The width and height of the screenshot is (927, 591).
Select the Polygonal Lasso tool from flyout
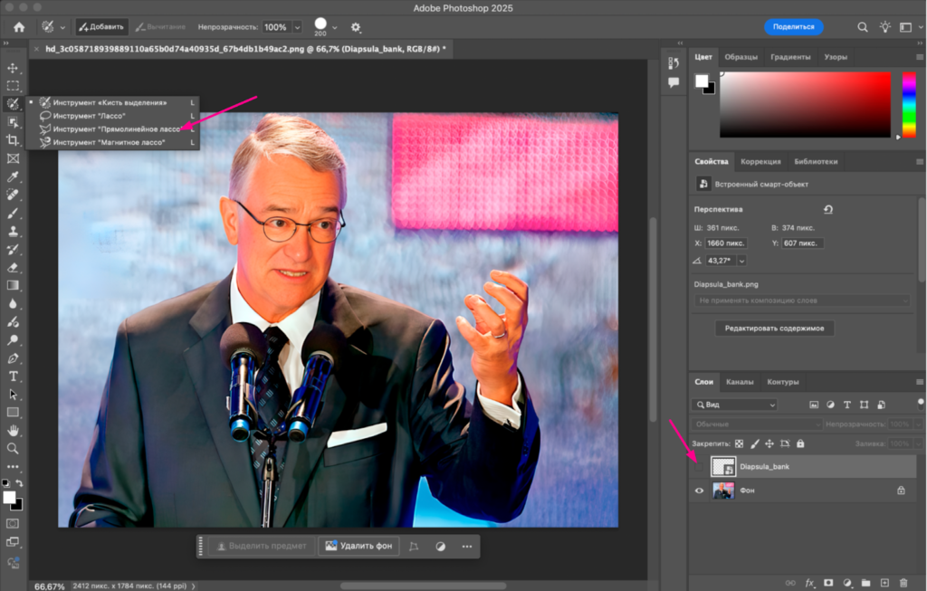[x=116, y=129]
